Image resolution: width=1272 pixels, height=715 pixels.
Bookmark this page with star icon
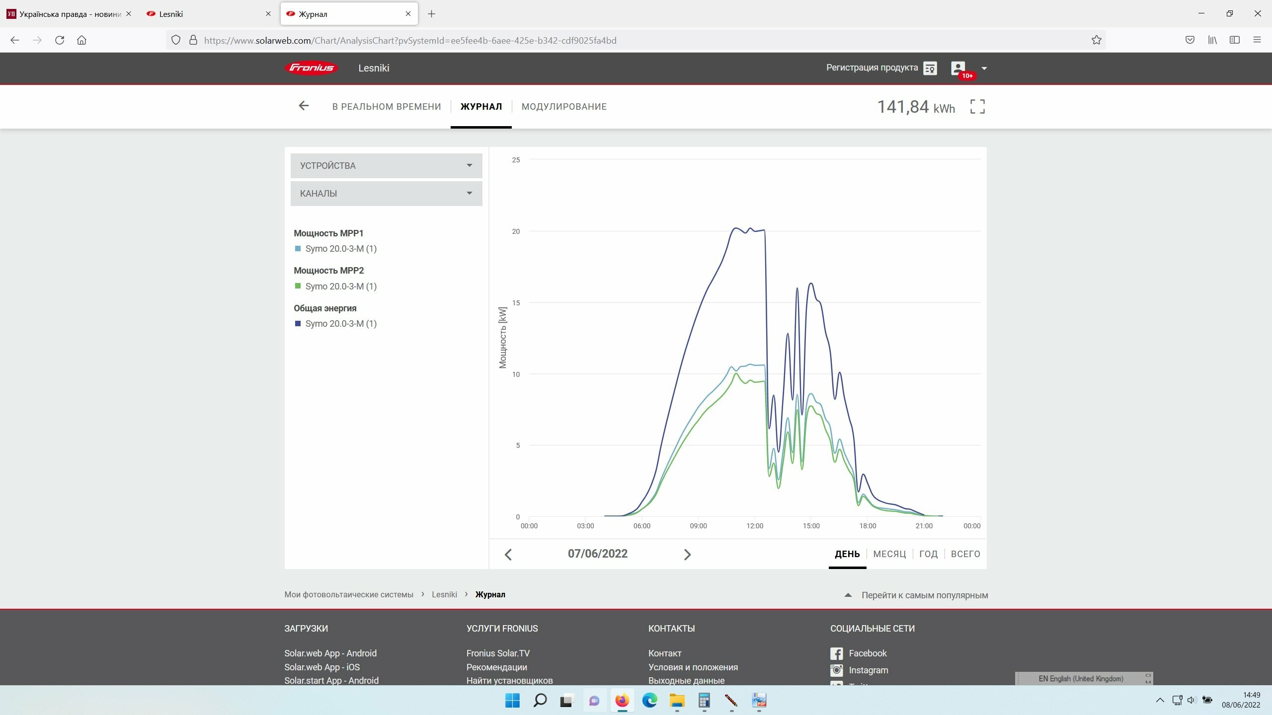click(1096, 40)
